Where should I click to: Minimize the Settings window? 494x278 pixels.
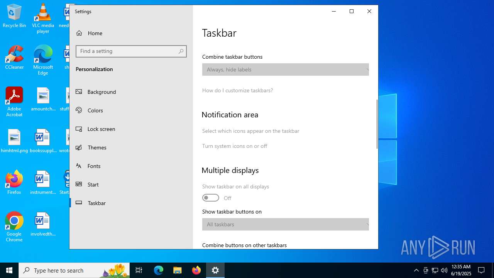pos(334,12)
